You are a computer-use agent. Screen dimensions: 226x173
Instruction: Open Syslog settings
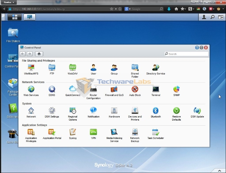coord(72,134)
